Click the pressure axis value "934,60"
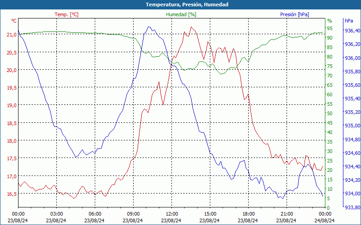This screenshot has height=225, width=361. [x=352, y=153]
